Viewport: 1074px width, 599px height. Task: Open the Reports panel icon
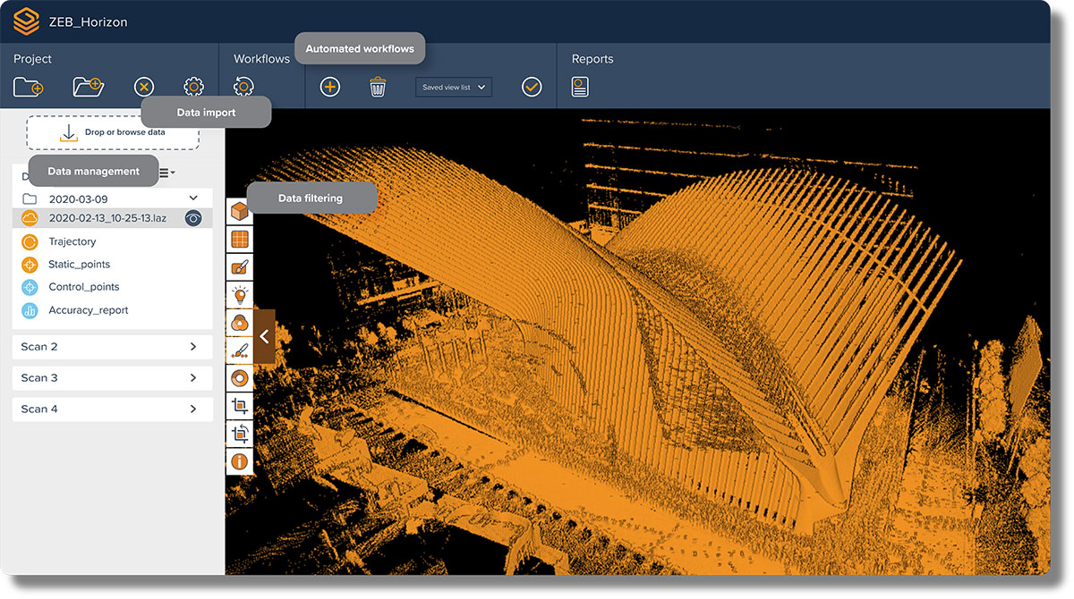tap(578, 87)
